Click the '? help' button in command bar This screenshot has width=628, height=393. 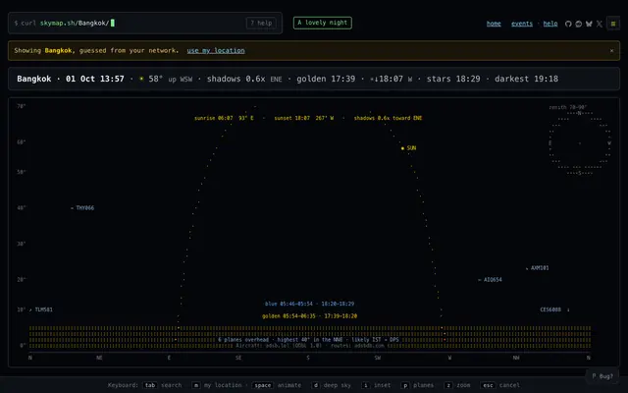click(x=261, y=23)
